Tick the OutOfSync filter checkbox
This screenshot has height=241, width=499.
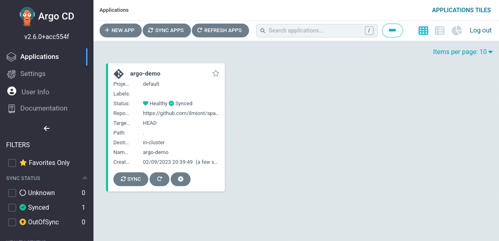coord(12,222)
